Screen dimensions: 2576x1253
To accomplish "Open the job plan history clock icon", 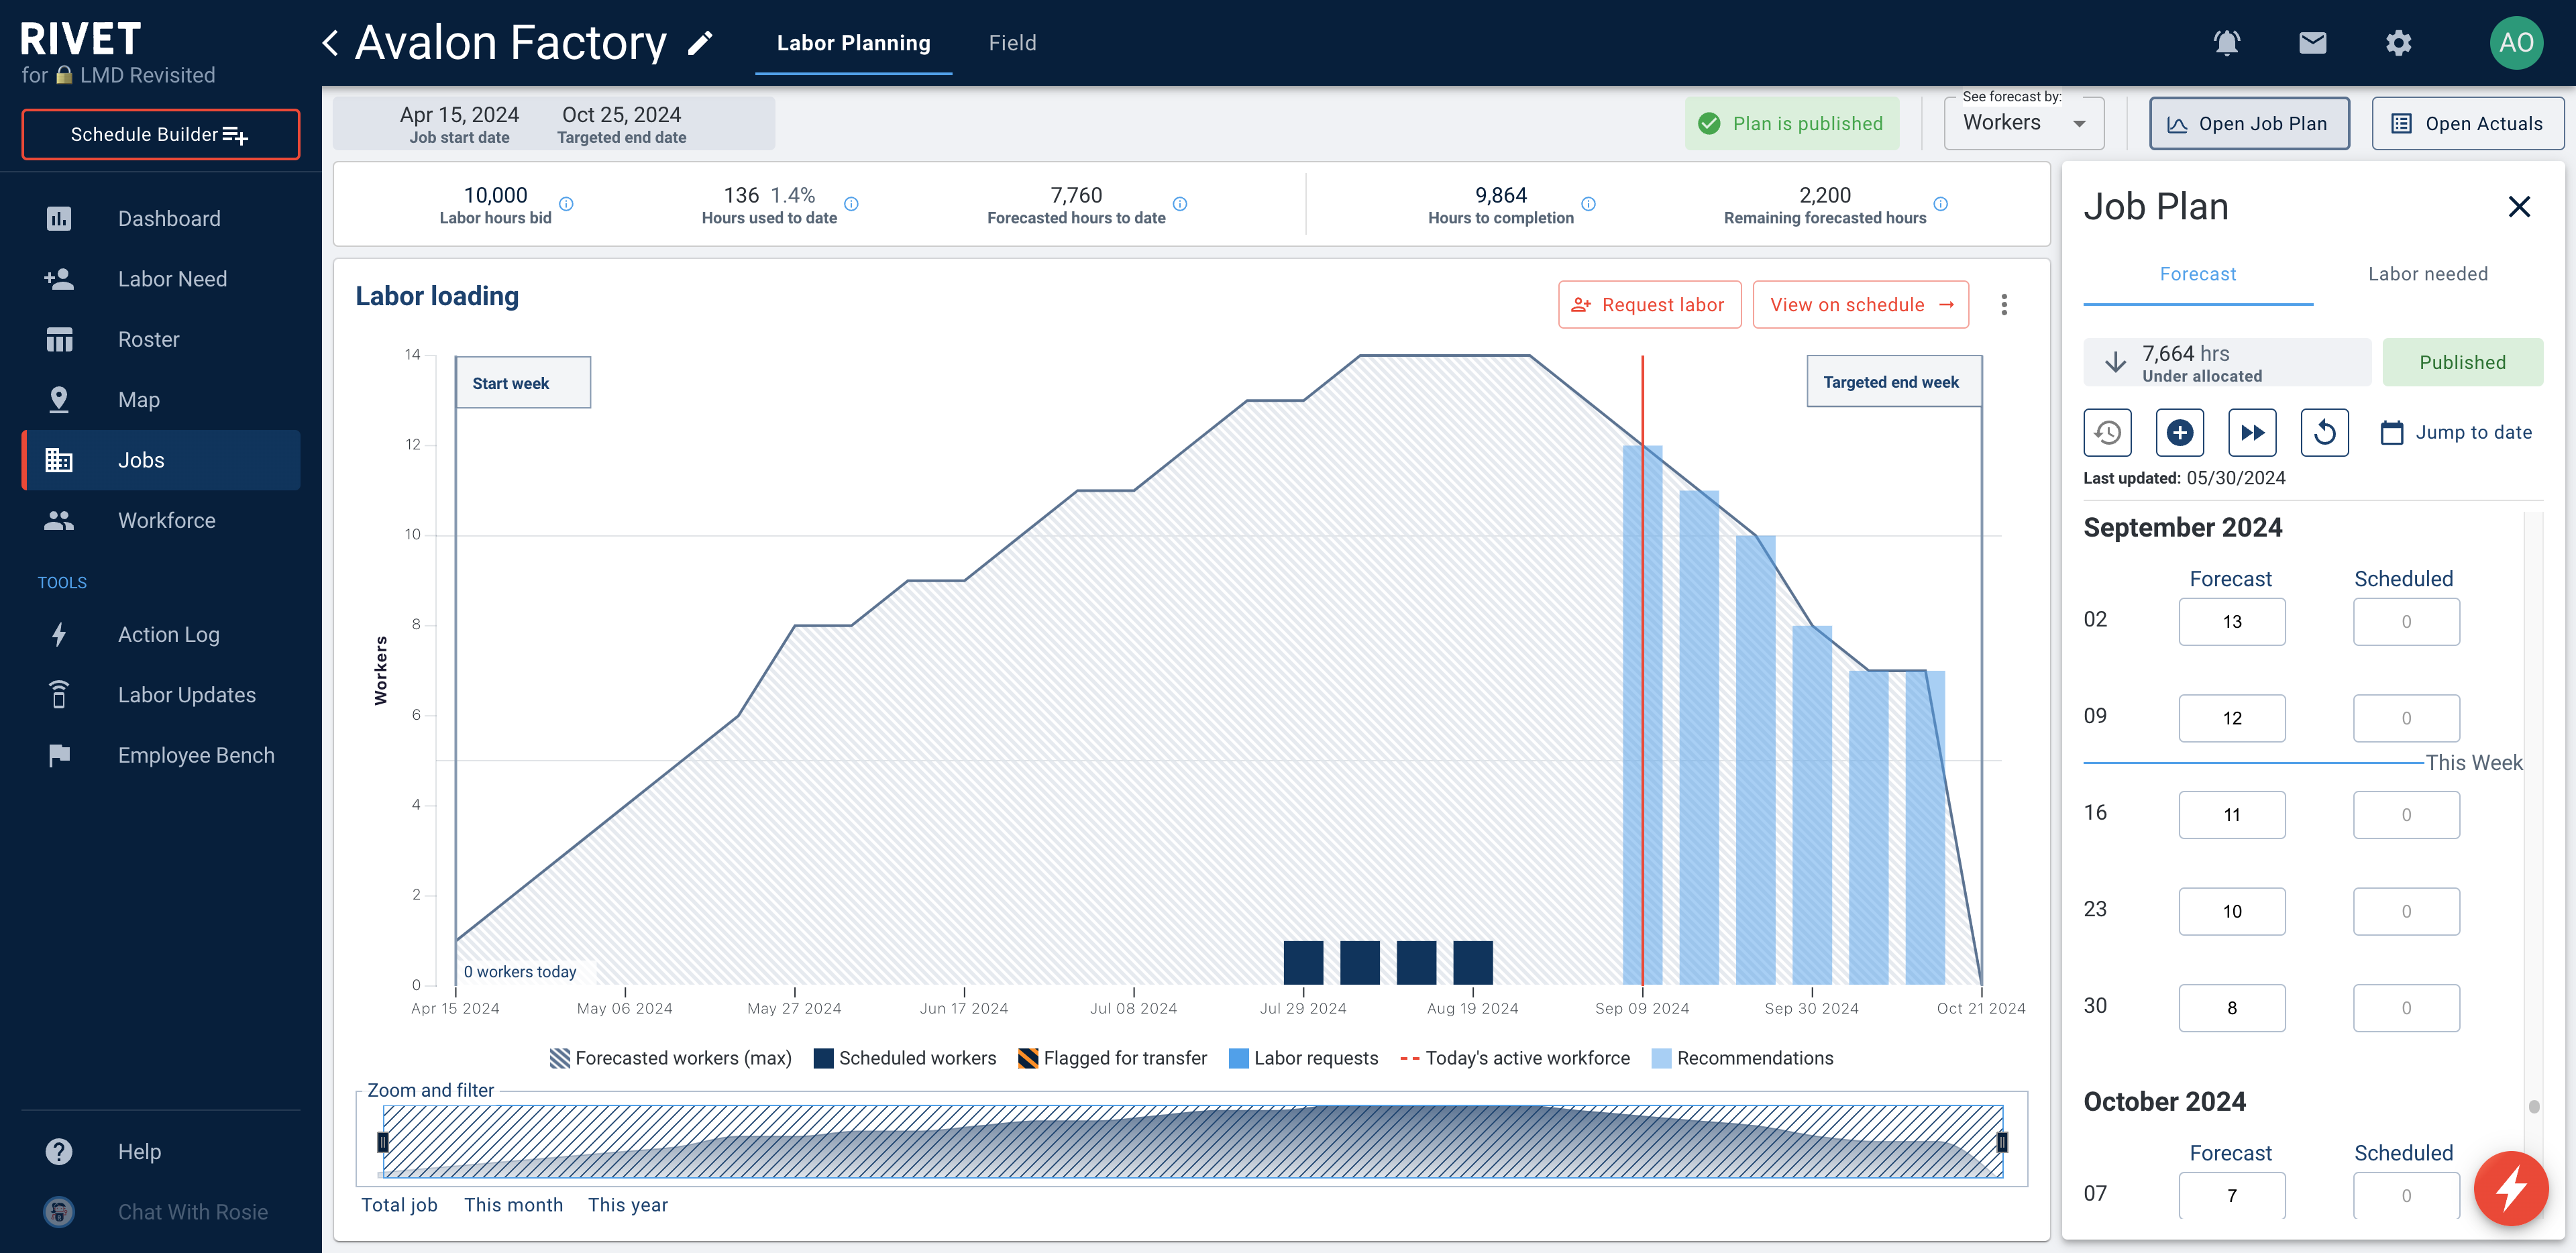I will pos(2108,433).
